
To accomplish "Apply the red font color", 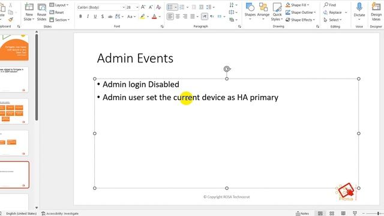I will pyautogui.click(x=154, y=16).
